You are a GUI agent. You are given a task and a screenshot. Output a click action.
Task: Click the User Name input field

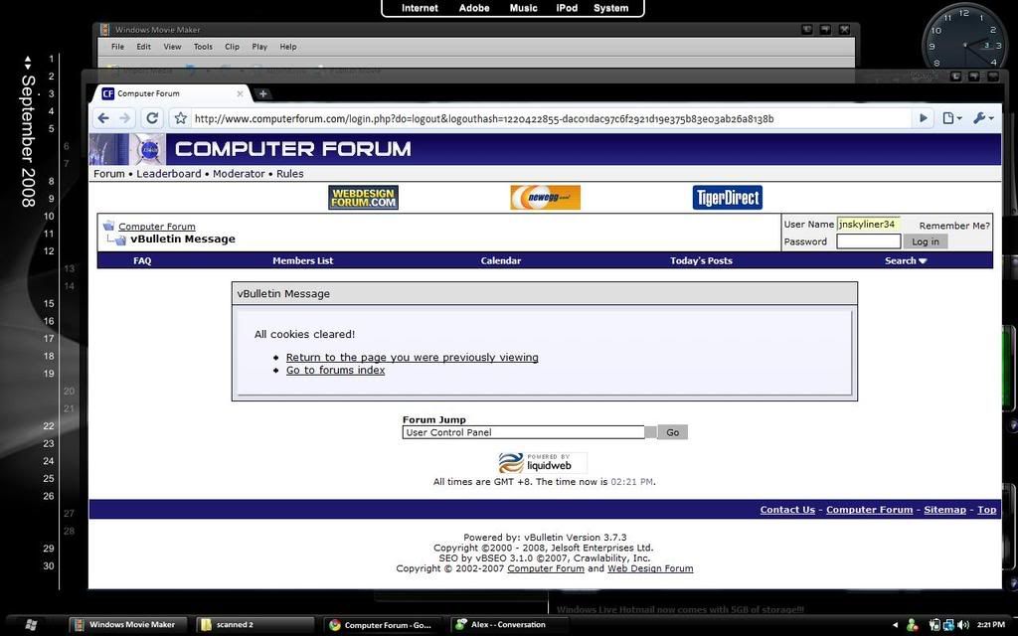[x=868, y=224]
